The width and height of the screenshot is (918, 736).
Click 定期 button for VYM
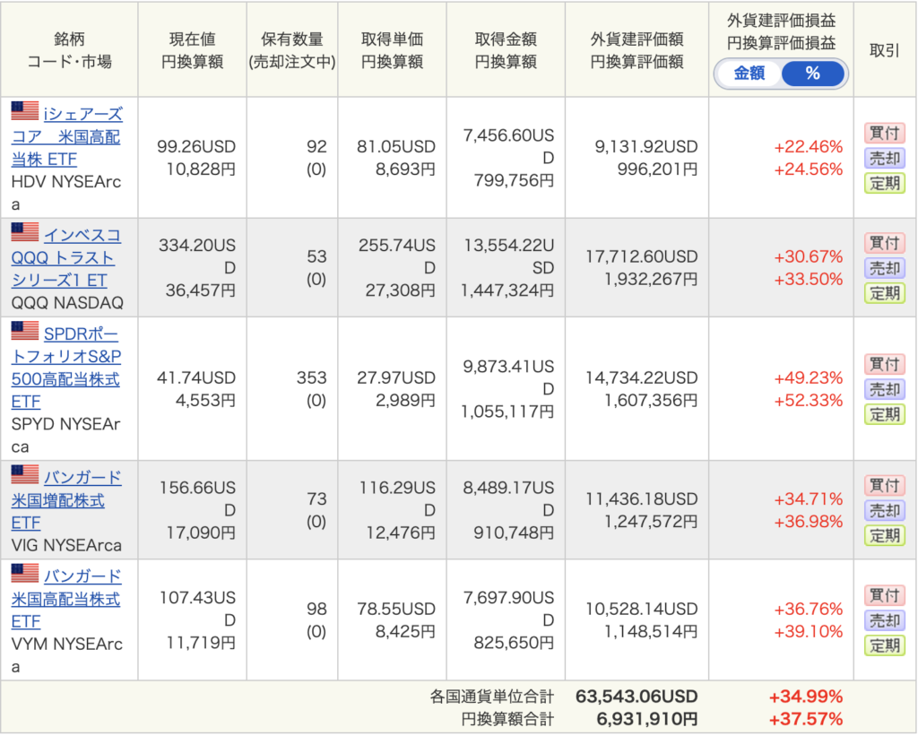885,645
